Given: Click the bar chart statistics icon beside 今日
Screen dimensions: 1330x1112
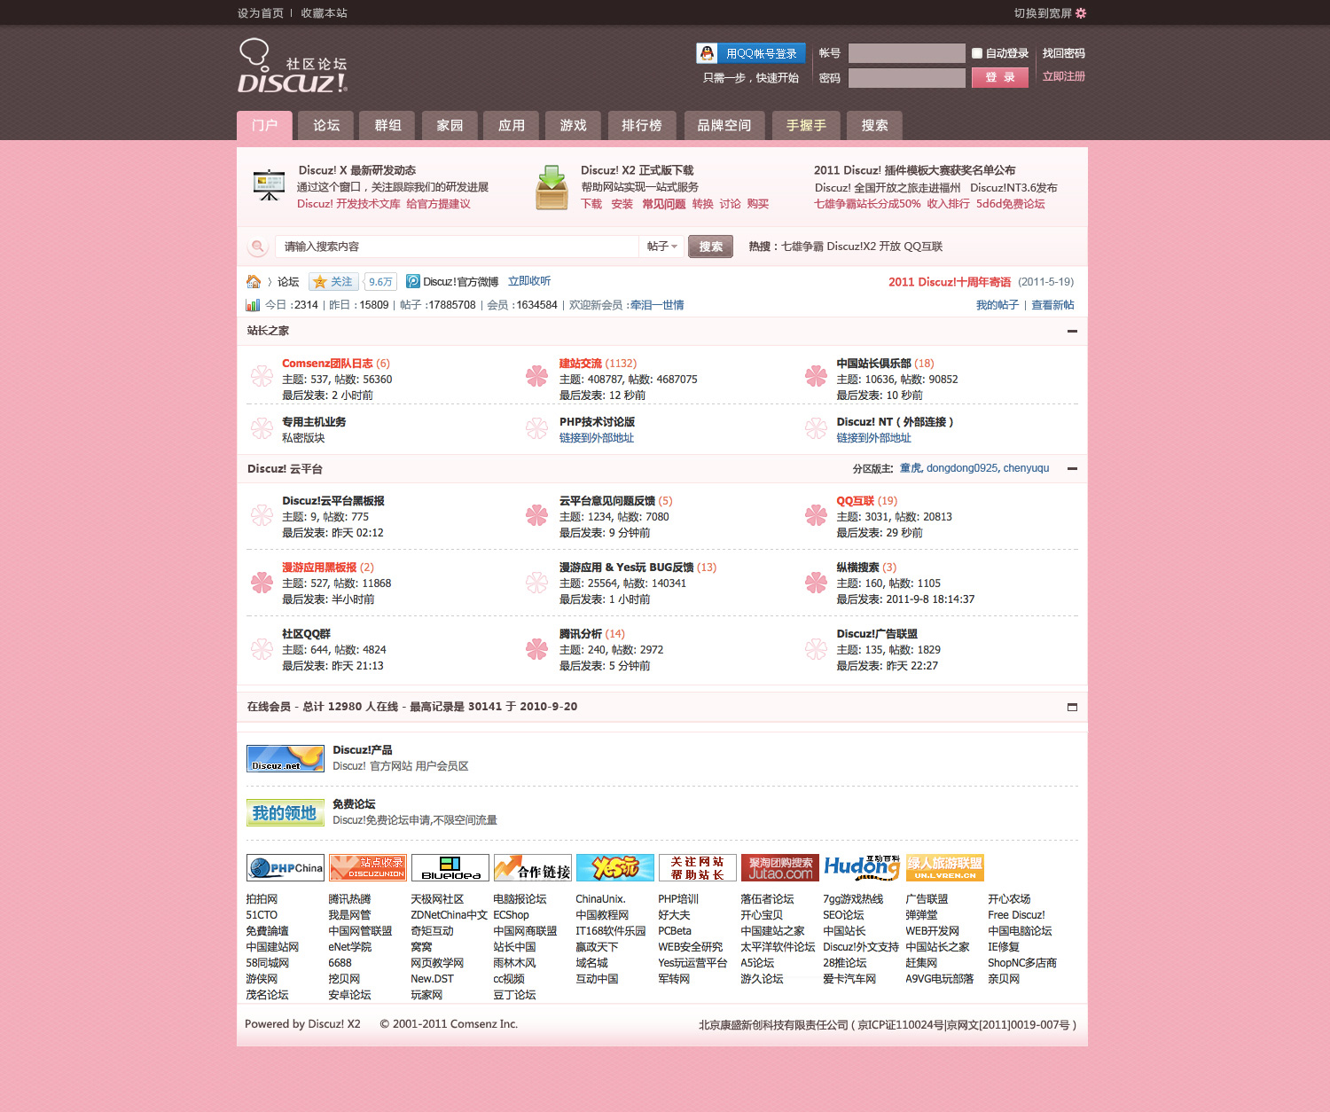Looking at the screenshot, I should [x=253, y=305].
